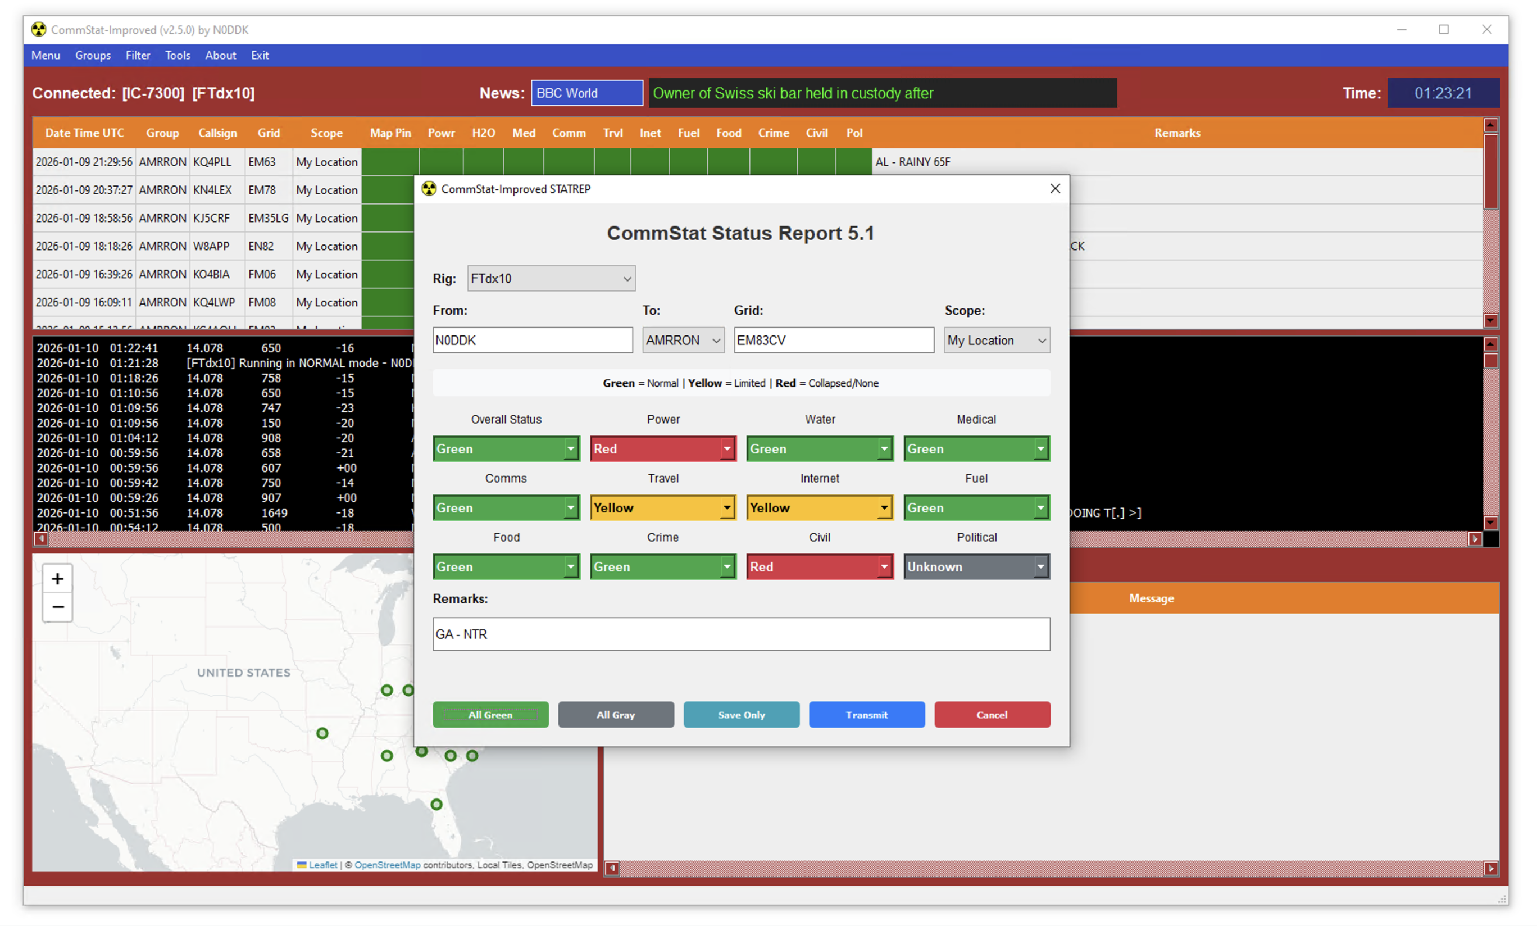Change the Power status Red dropdown

coord(662,448)
